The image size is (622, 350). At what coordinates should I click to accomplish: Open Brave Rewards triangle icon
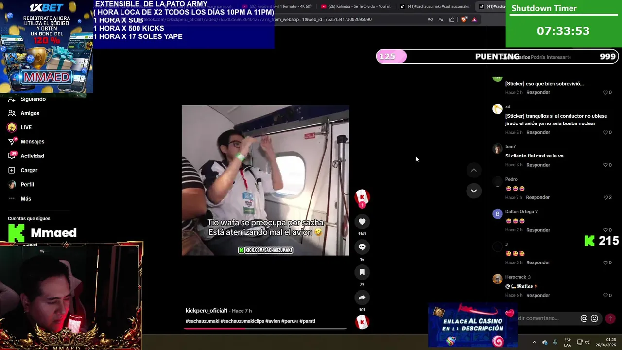[474, 19]
